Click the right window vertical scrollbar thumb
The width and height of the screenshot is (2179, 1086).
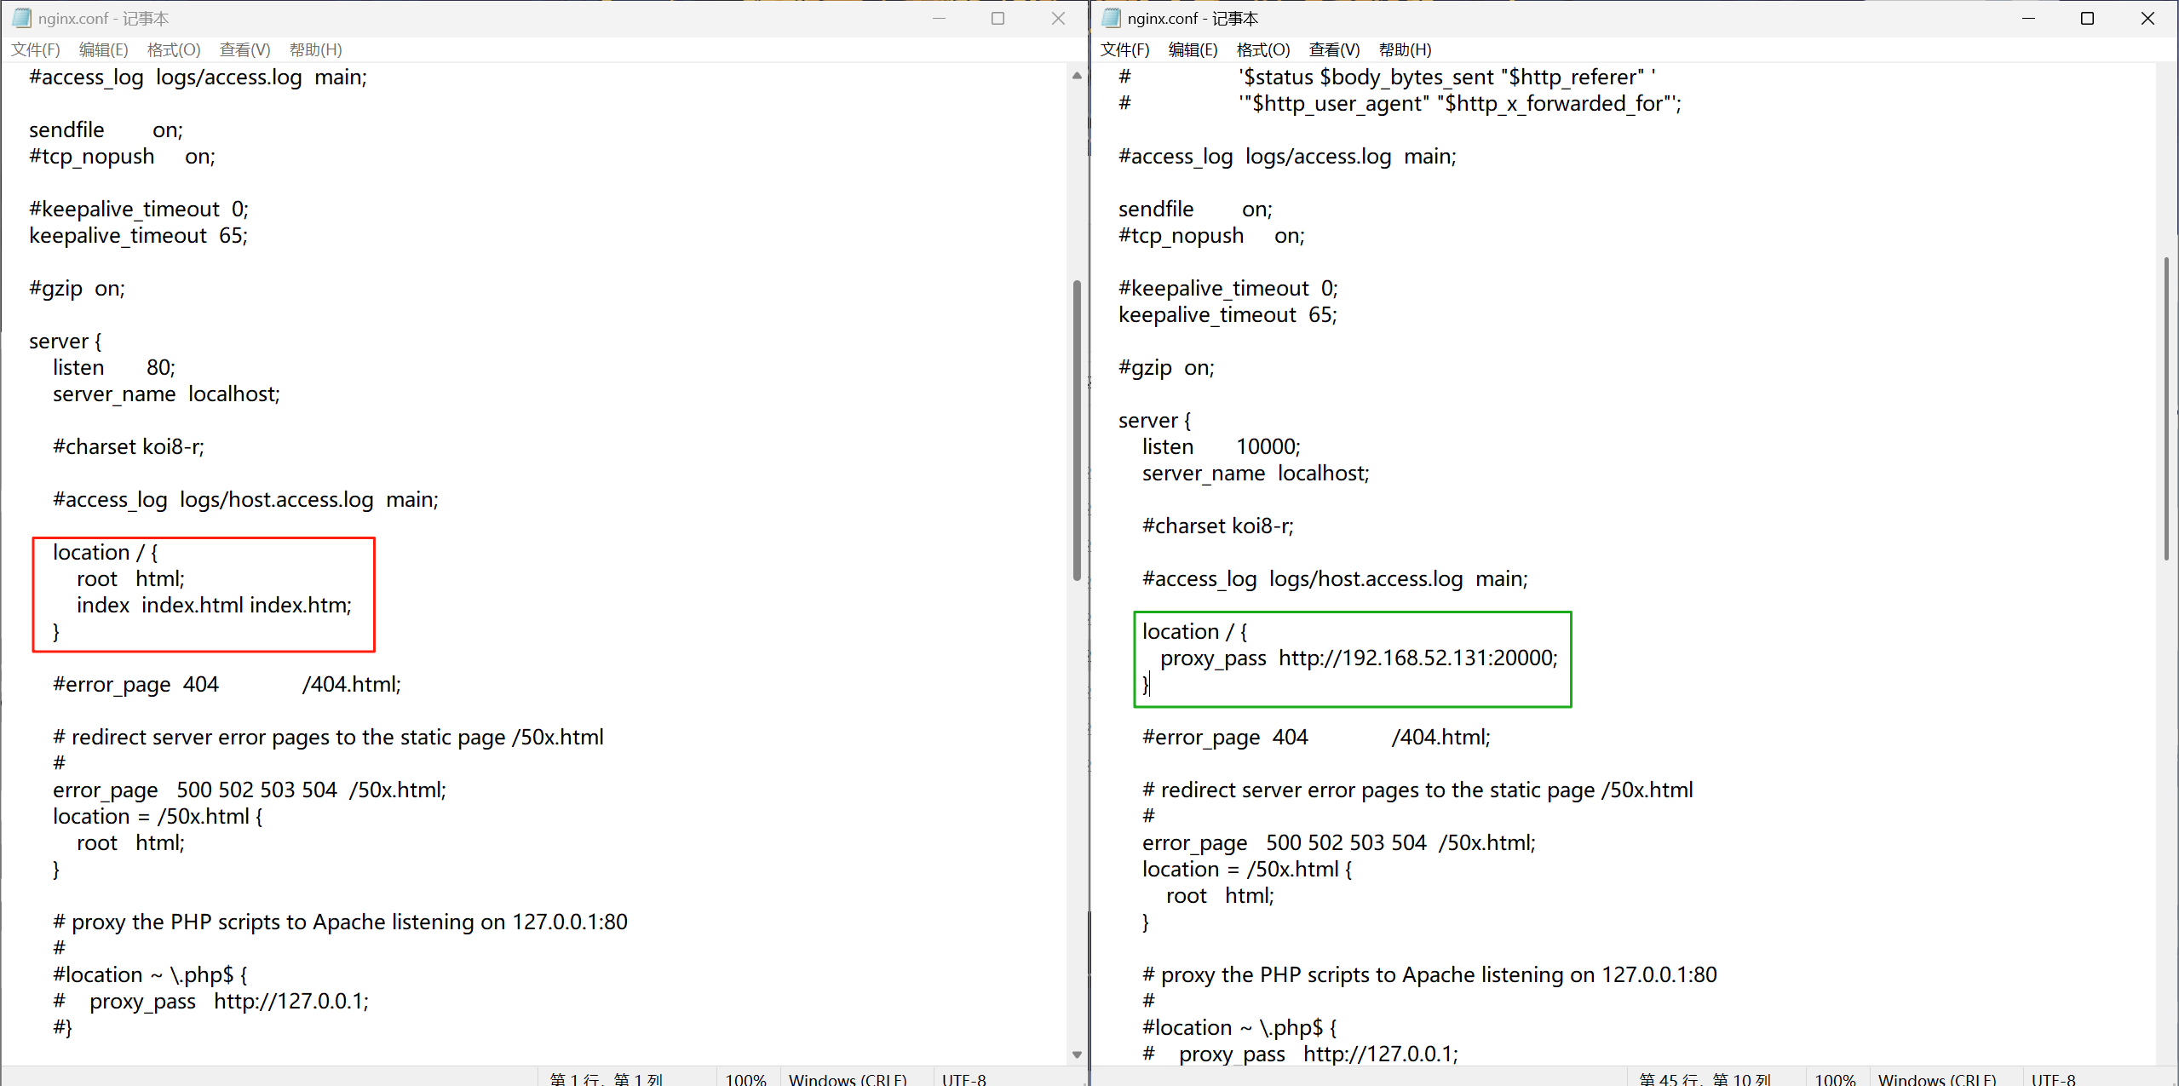pyautogui.click(x=2166, y=409)
